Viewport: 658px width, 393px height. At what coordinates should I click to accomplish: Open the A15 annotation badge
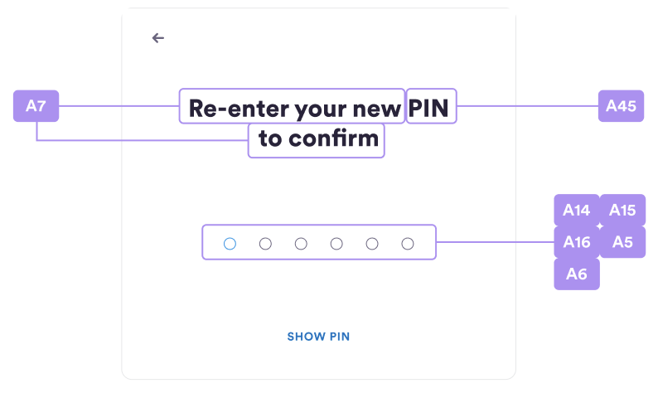tap(622, 210)
